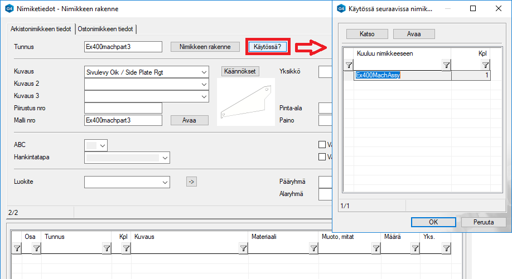Expand the Luokite combo box
The image size is (512, 279).
[x=165, y=182]
